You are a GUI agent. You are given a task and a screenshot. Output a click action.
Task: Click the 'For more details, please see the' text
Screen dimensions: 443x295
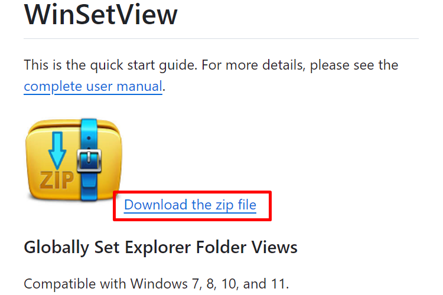tap(300, 65)
